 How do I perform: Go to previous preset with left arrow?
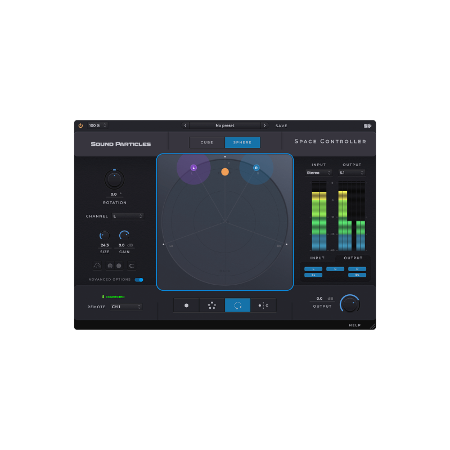186,125
